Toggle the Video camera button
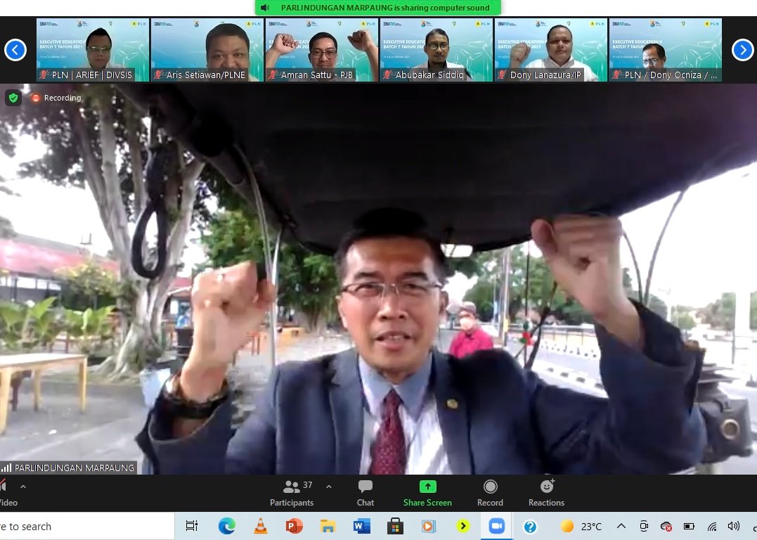The image size is (757, 540). tap(4, 492)
